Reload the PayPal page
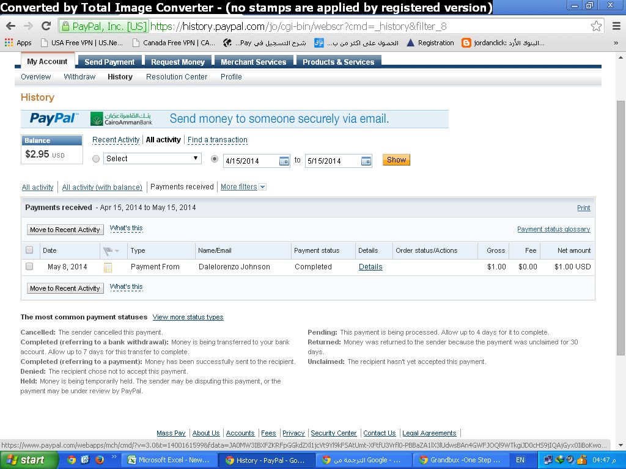The width and height of the screenshot is (626, 469). click(x=46, y=26)
